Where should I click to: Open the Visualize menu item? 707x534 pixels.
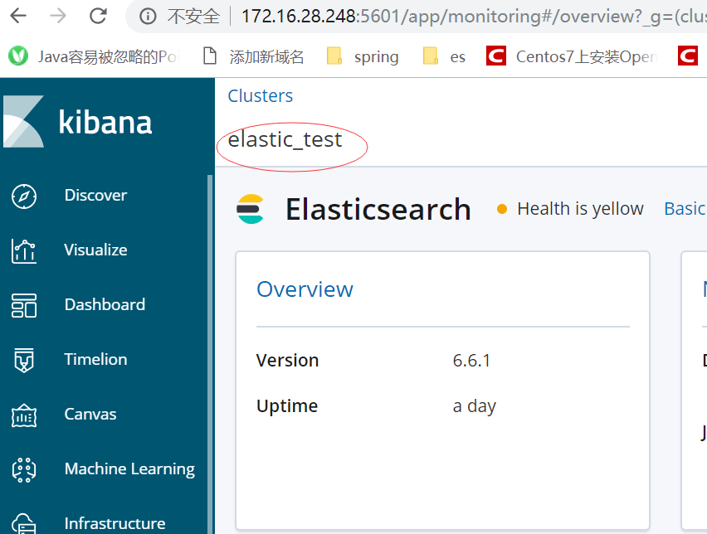pyautogui.click(x=95, y=250)
